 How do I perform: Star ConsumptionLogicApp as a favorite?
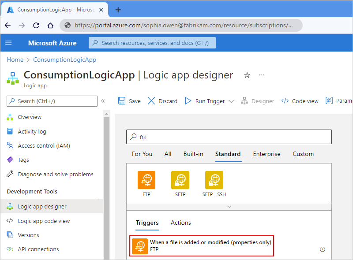coord(247,75)
